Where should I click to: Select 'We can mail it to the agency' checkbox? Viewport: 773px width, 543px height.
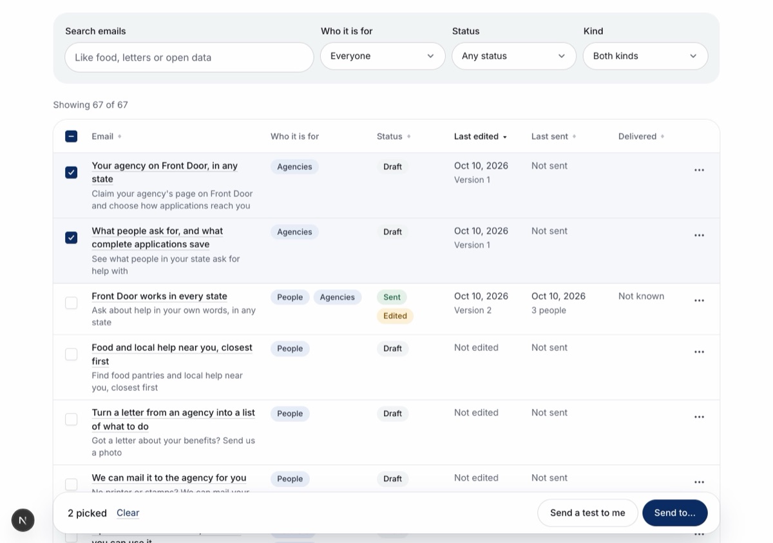[72, 484]
